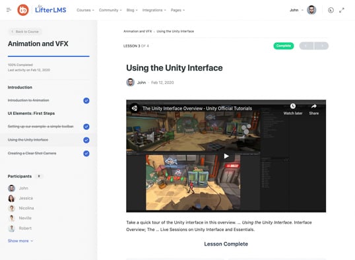Click author John's avatar under lesson title

131,82
